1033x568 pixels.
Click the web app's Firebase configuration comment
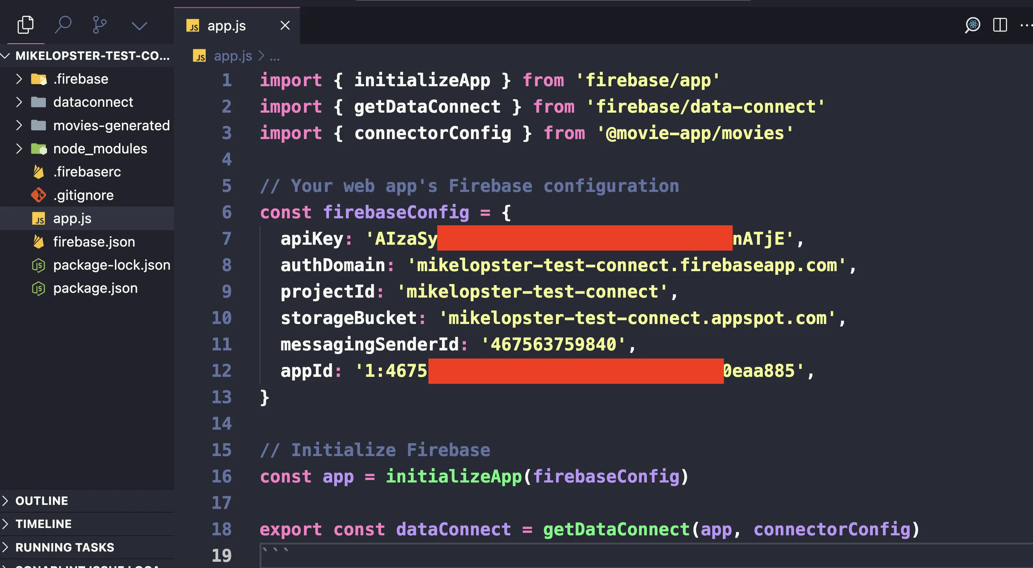point(470,186)
